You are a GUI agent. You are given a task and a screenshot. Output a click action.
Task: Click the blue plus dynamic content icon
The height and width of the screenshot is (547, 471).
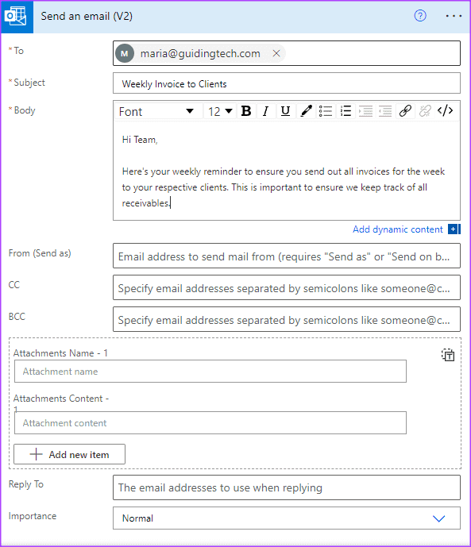point(454,229)
